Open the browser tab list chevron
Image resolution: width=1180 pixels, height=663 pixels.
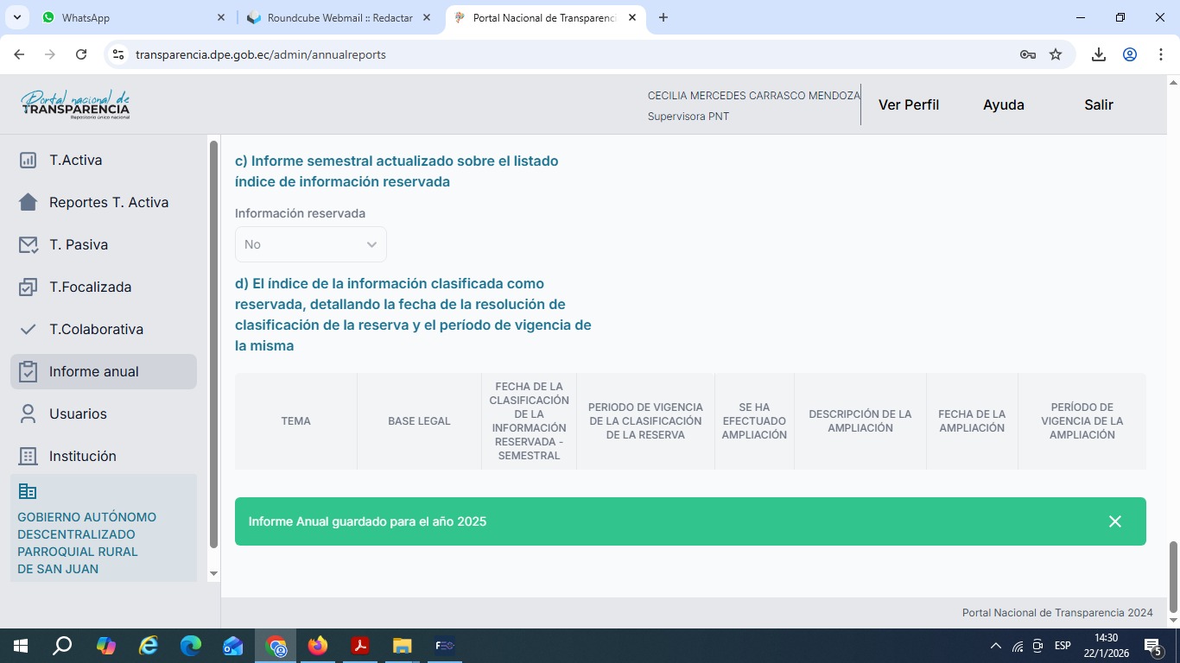(x=17, y=17)
